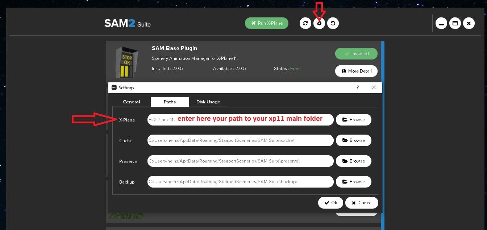Click the Preserve label in Paths
This screenshot has width=487, height=230.
click(x=128, y=161)
